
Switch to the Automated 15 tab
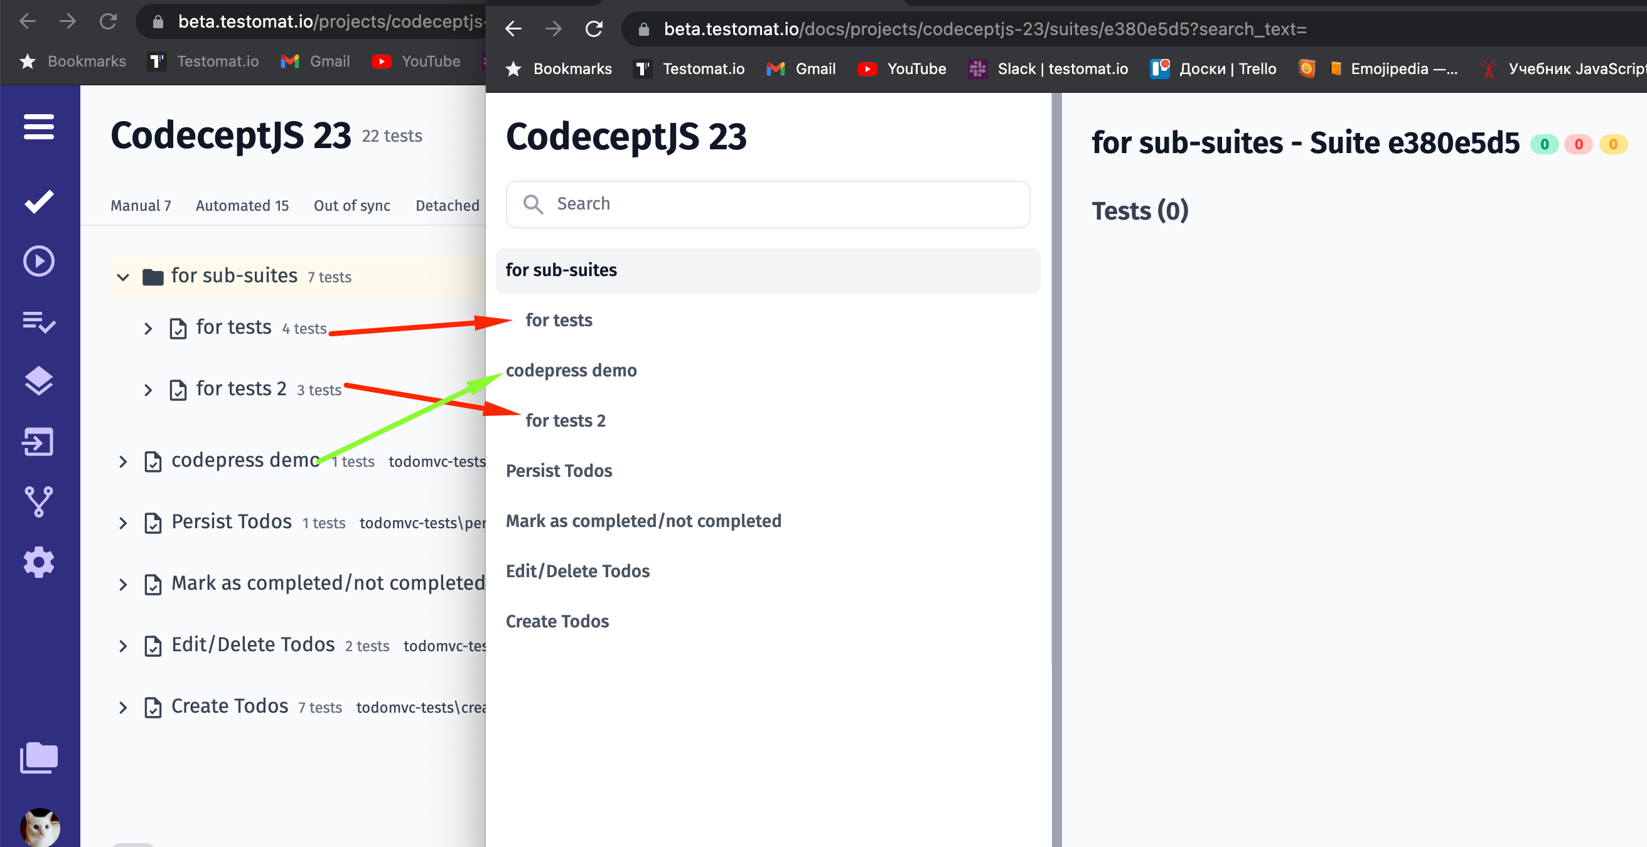(242, 205)
